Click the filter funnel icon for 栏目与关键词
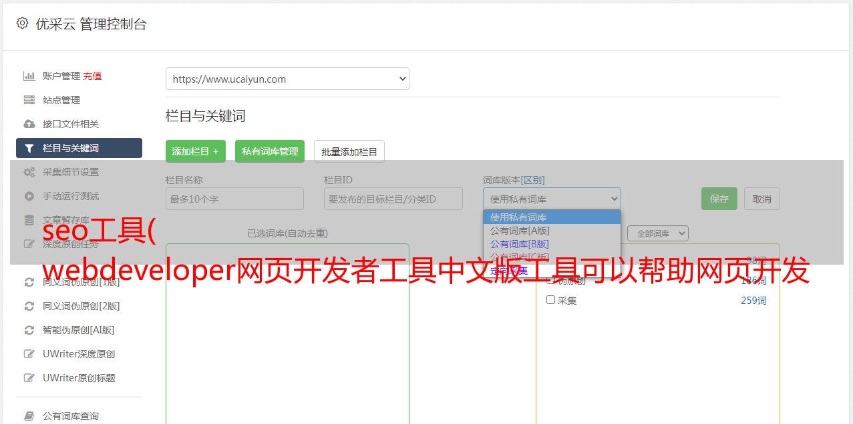The height and width of the screenshot is (424, 853). coord(29,148)
